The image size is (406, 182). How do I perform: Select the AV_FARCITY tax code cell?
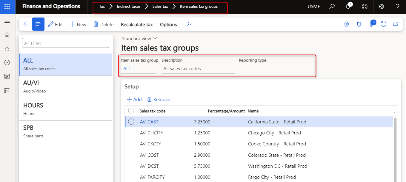point(152,177)
